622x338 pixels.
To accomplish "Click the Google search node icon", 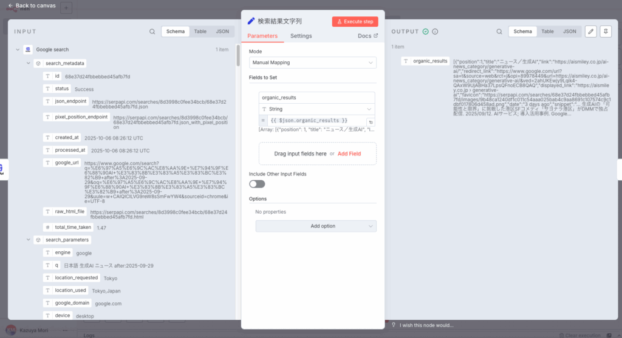I will tap(28, 50).
